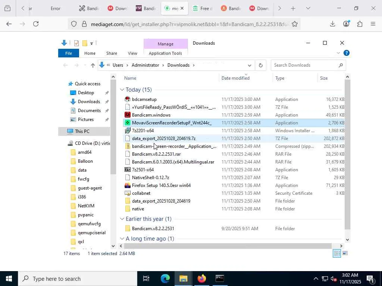
Task: Click the navigation pane vertical scrollbar
Action: (113, 127)
